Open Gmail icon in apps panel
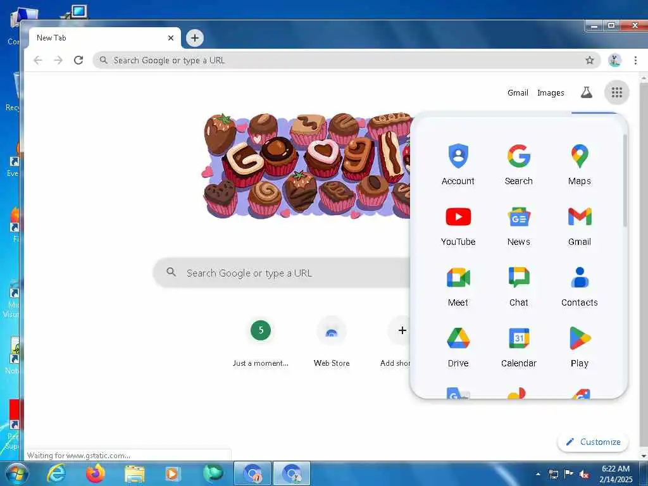This screenshot has width=648, height=486. 580,226
